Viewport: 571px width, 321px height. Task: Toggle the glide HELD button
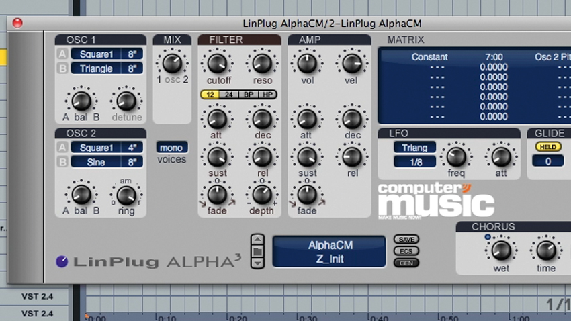point(547,146)
